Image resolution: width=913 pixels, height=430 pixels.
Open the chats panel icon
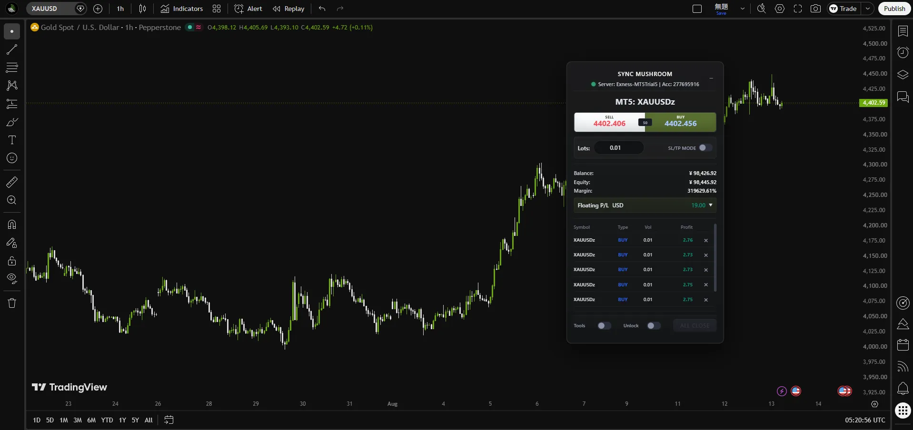point(903,97)
